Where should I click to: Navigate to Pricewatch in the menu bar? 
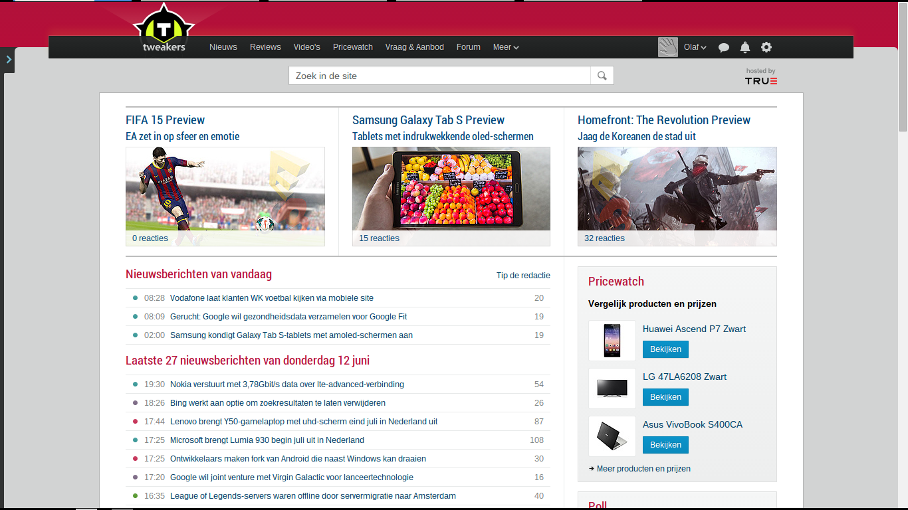tap(353, 47)
